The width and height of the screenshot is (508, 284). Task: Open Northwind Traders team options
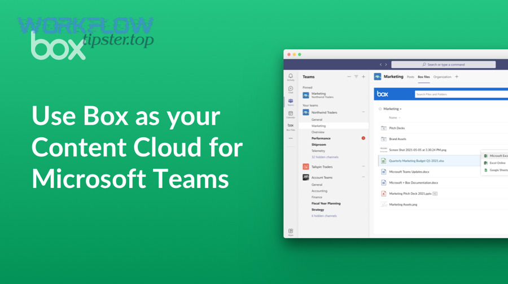pyautogui.click(x=364, y=112)
